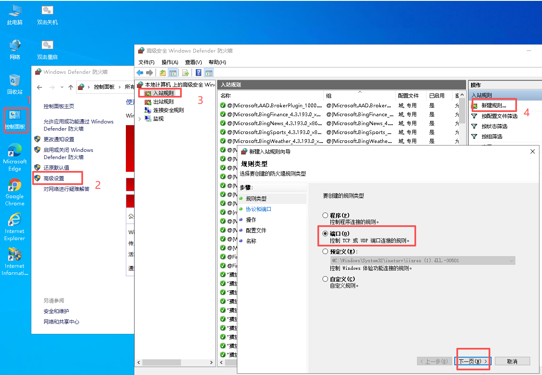This screenshot has height=375, width=542.
Task: Open the 查看(V) menu
Action: coord(193,62)
